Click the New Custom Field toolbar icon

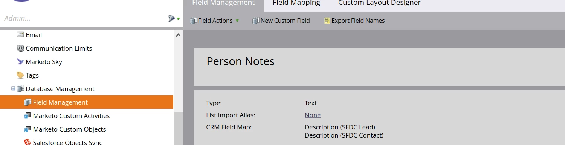[x=256, y=21]
